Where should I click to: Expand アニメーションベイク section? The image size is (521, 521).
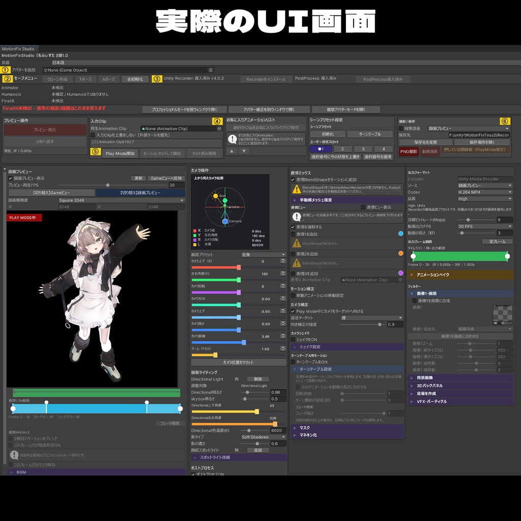click(x=460, y=275)
